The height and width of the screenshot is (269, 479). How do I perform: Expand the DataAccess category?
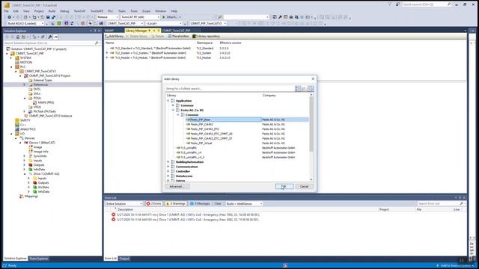click(x=168, y=176)
